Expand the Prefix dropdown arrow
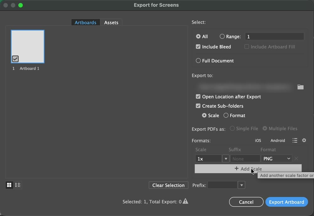 (241, 185)
